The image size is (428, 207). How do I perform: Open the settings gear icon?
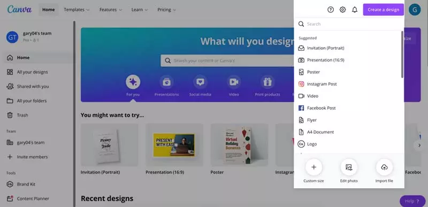point(342,10)
